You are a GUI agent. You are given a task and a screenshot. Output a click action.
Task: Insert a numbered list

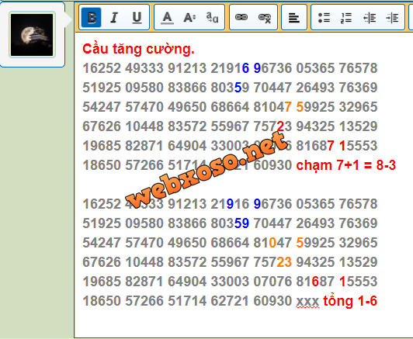point(346,18)
